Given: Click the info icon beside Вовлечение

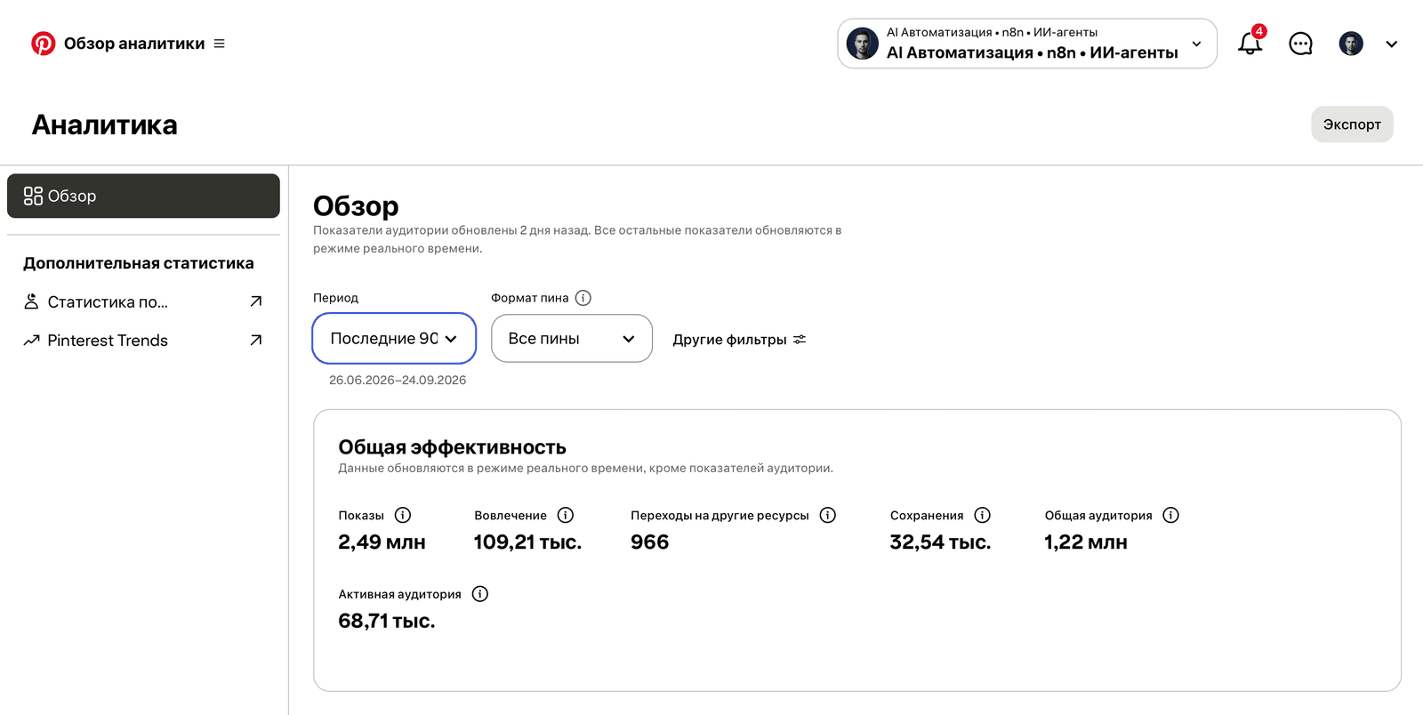Looking at the screenshot, I should point(566,515).
